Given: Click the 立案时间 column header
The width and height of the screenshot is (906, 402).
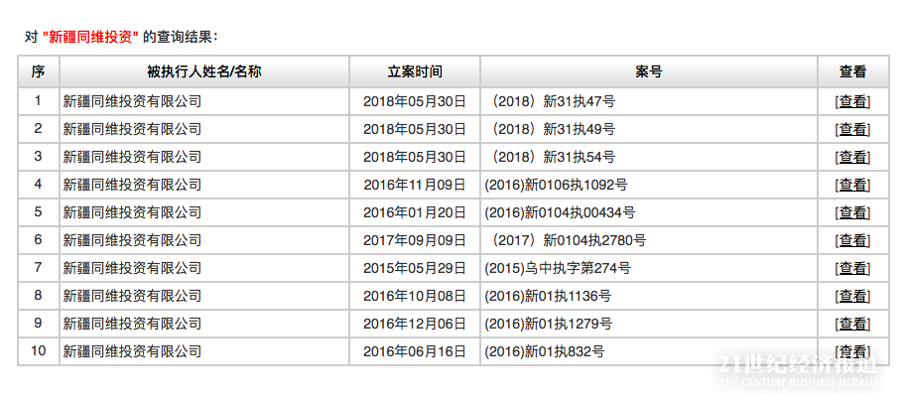Looking at the screenshot, I should click(415, 71).
